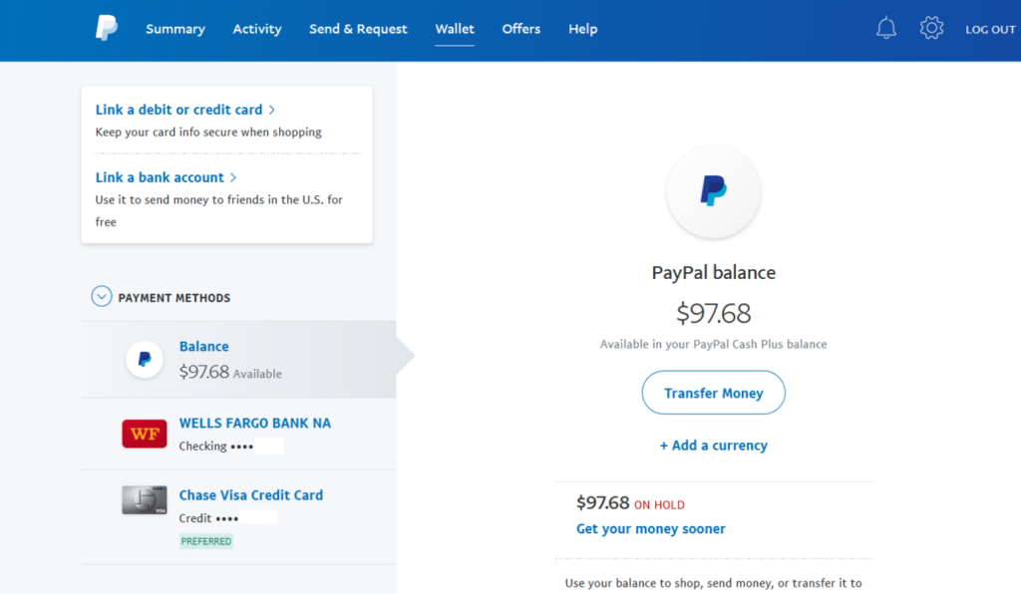Open Chase Visa Credit Card details
Image resolution: width=1021 pixels, height=594 pixels.
(250, 495)
